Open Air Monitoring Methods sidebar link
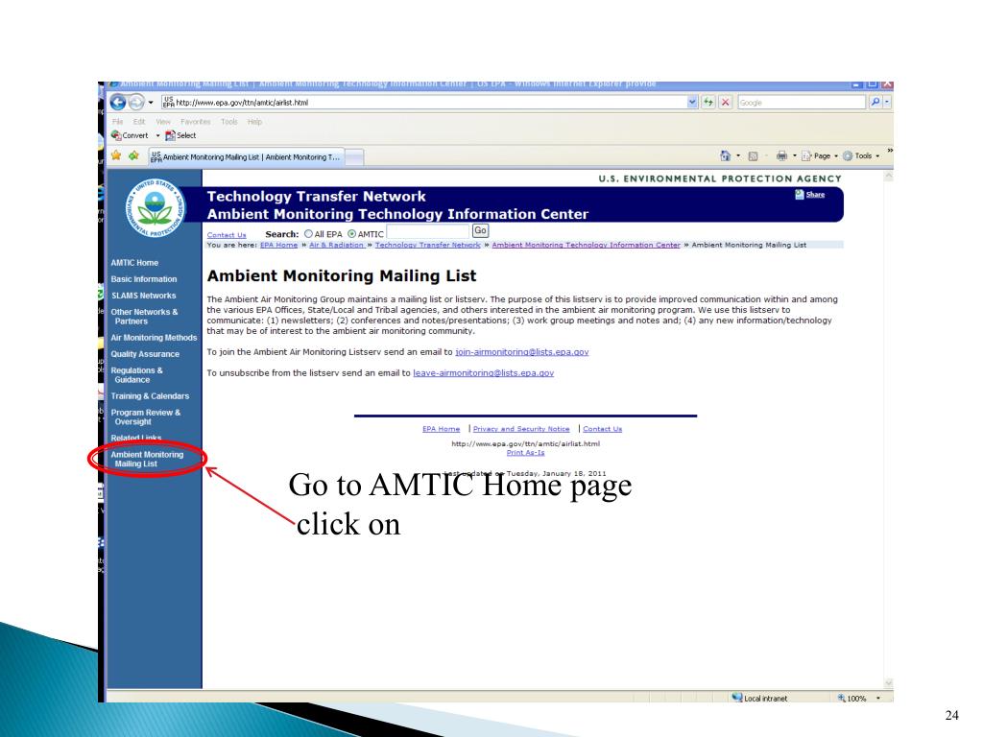 [155, 337]
